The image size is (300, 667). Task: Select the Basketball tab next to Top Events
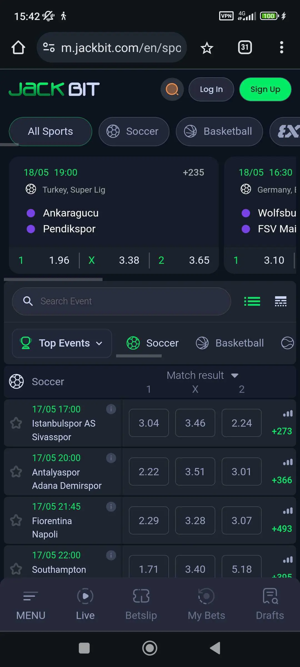(x=230, y=343)
